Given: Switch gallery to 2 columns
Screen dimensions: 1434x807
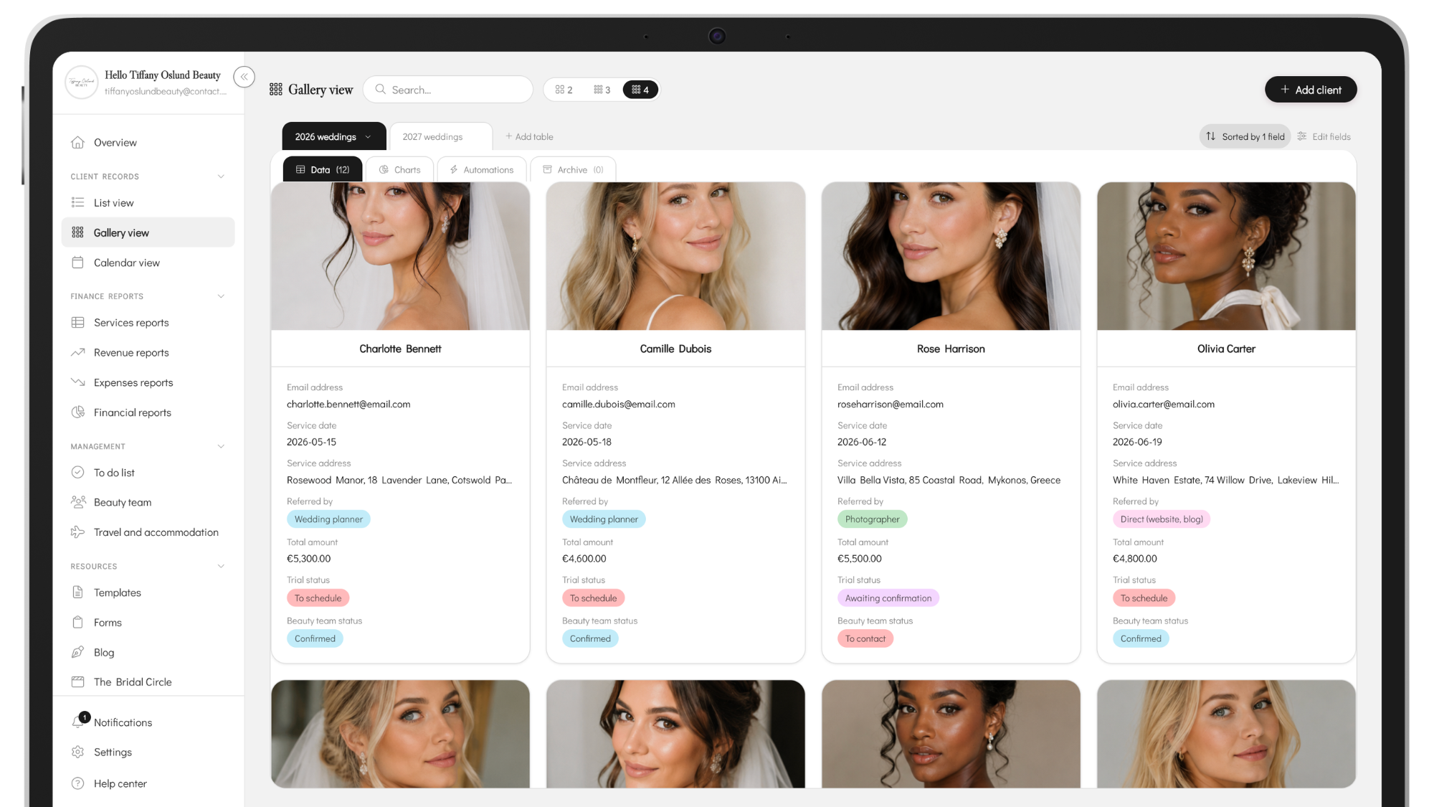Looking at the screenshot, I should [x=564, y=90].
